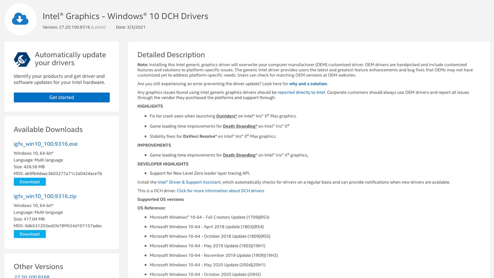Click the Date: 3/3/2021 text
494x278 pixels.
click(131, 27)
